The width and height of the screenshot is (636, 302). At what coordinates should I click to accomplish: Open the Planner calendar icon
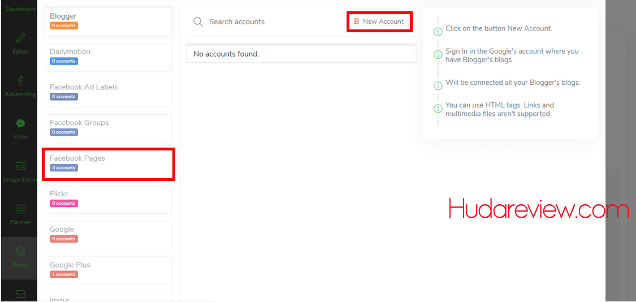(x=20, y=209)
